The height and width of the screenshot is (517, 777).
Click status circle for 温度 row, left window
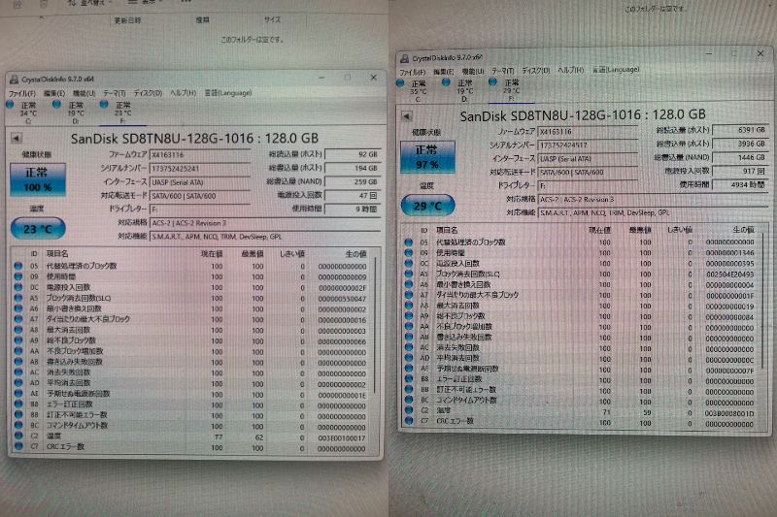tap(18, 436)
